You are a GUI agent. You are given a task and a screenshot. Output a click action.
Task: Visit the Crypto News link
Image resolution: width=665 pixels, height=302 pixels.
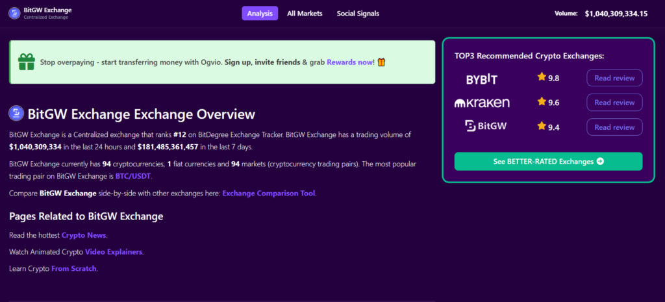[x=84, y=235]
